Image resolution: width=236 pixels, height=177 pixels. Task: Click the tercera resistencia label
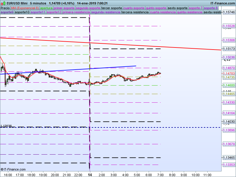[x=135, y=12]
